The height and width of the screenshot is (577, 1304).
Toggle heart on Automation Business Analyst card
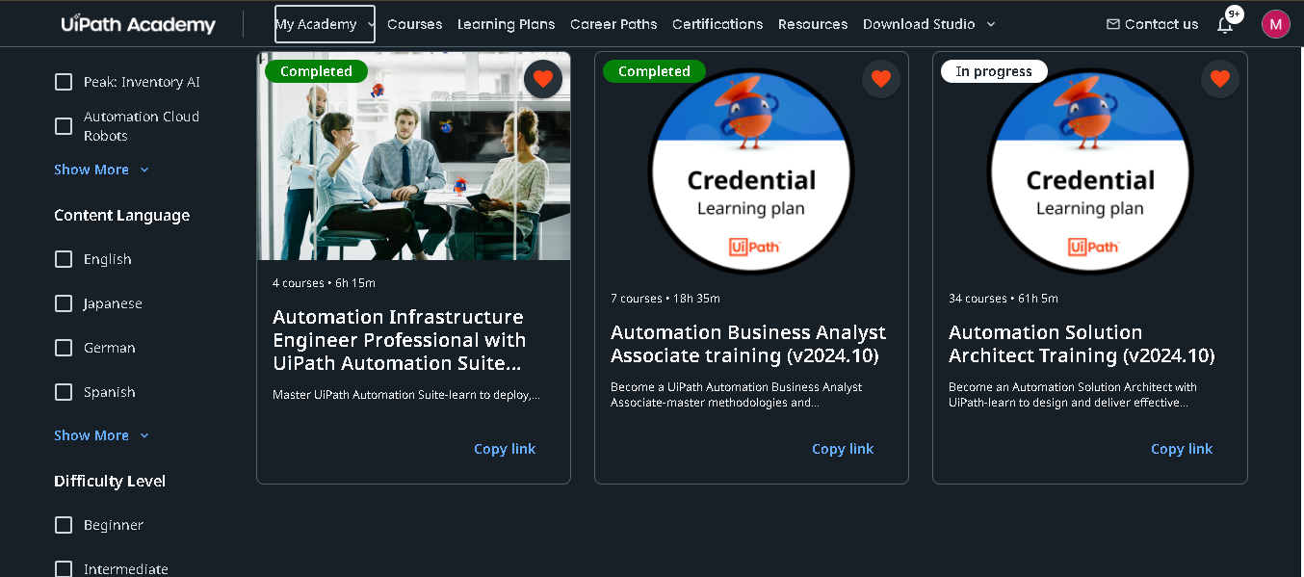point(881,79)
